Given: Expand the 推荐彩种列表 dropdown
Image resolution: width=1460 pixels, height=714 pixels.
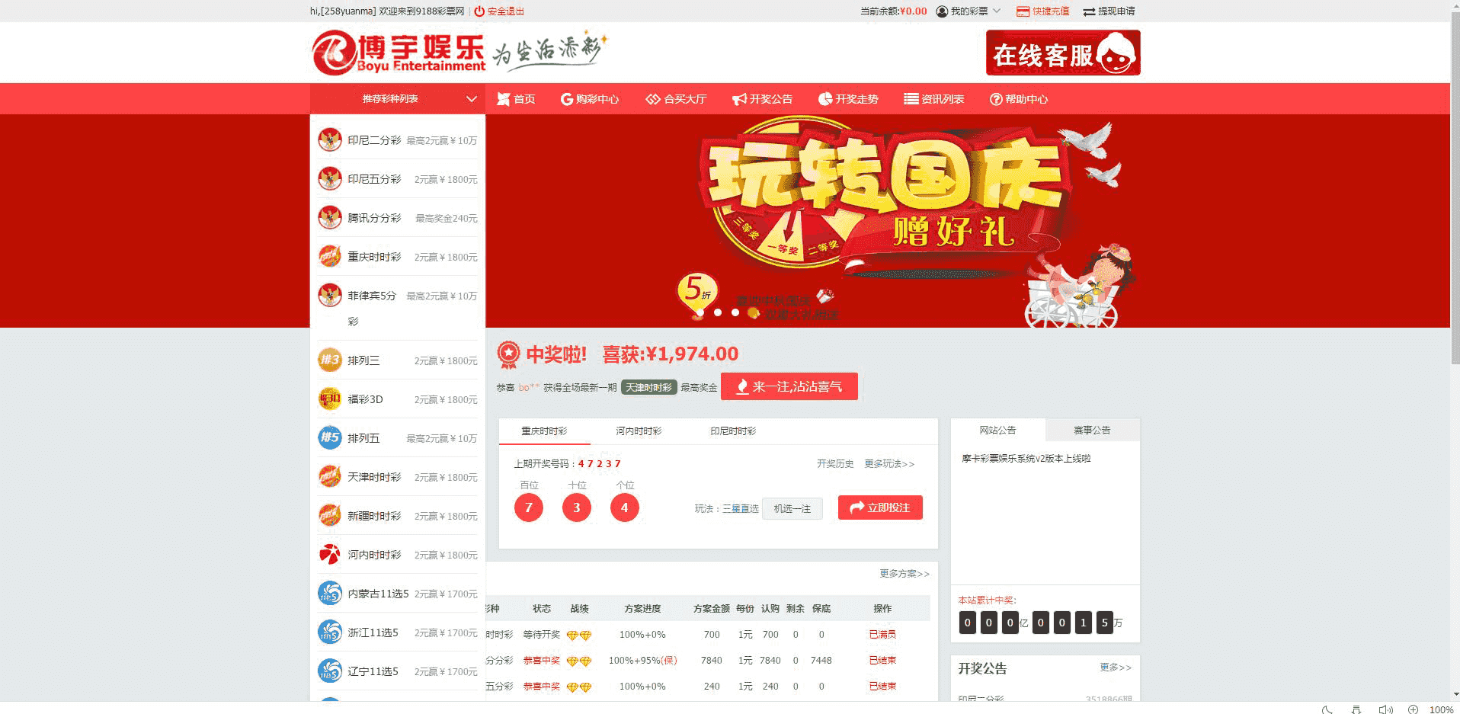Looking at the screenshot, I should tap(471, 98).
